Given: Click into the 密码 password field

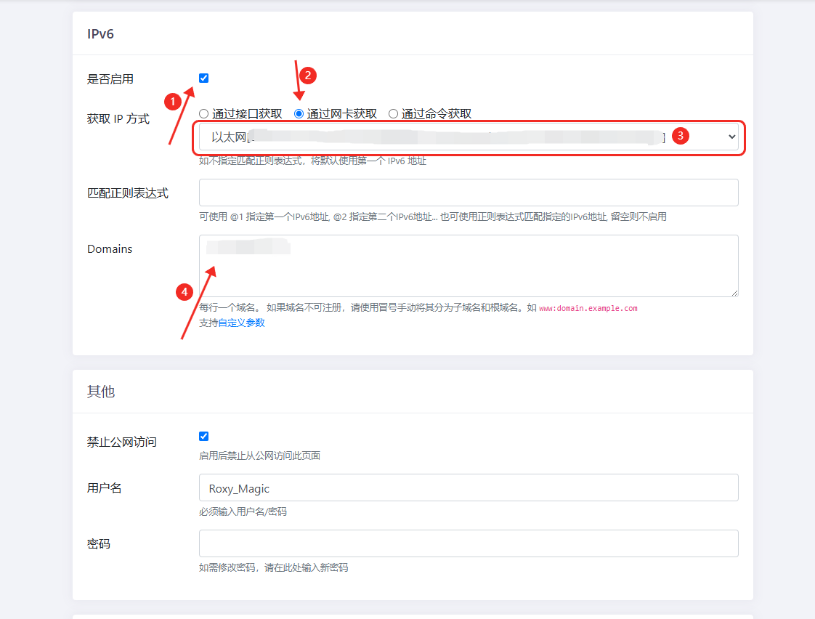Looking at the screenshot, I should [469, 543].
